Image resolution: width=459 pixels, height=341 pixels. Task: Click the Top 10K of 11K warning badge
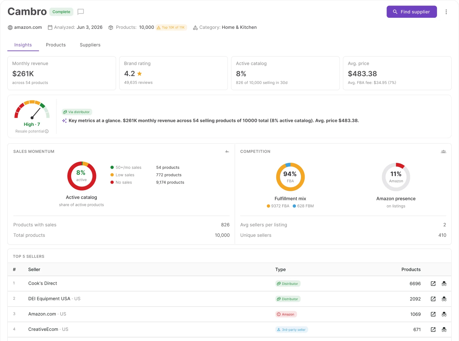point(171,28)
